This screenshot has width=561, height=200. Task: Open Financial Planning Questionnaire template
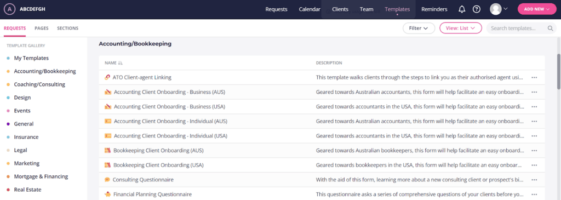(152, 195)
